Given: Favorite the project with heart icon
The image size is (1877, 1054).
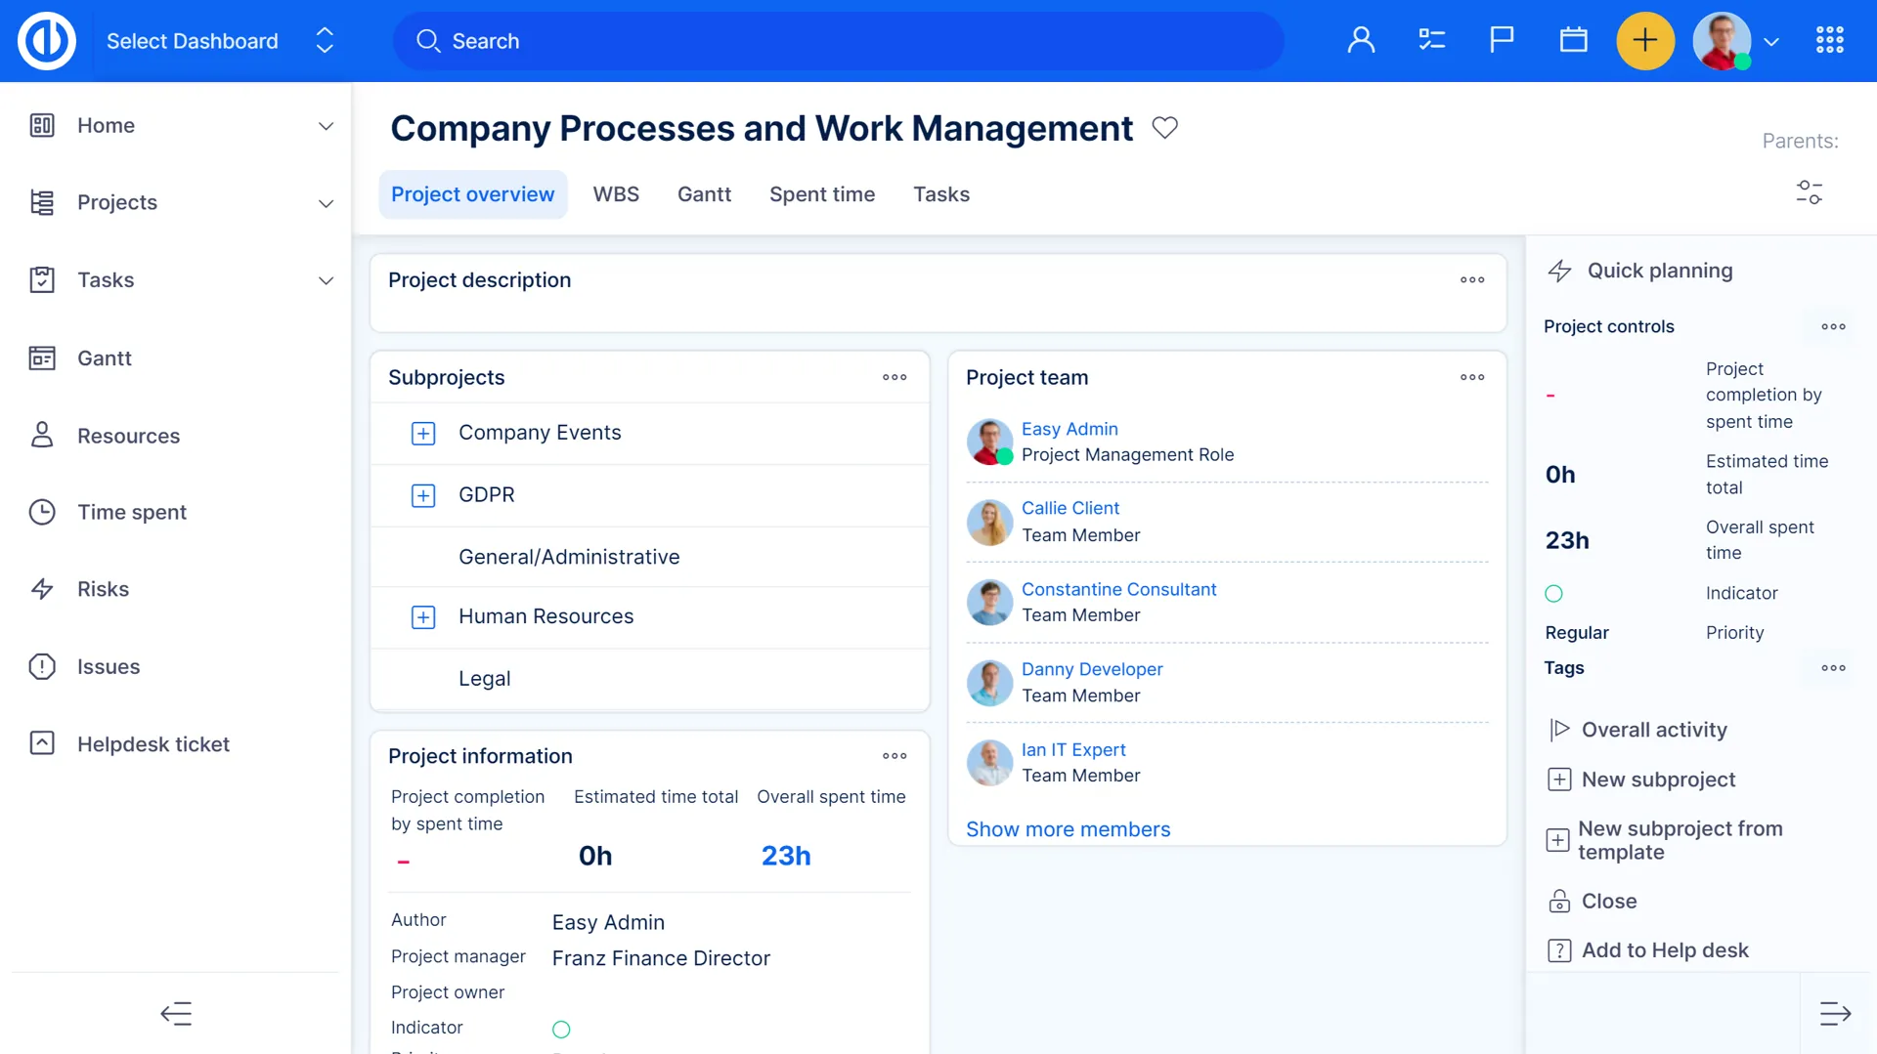Looking at the screenshot, I should coord(1164,128).
